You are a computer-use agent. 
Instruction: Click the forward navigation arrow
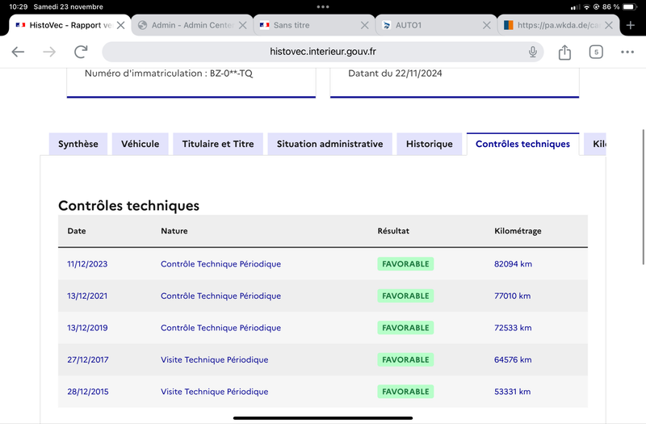[x=49, y=52]
